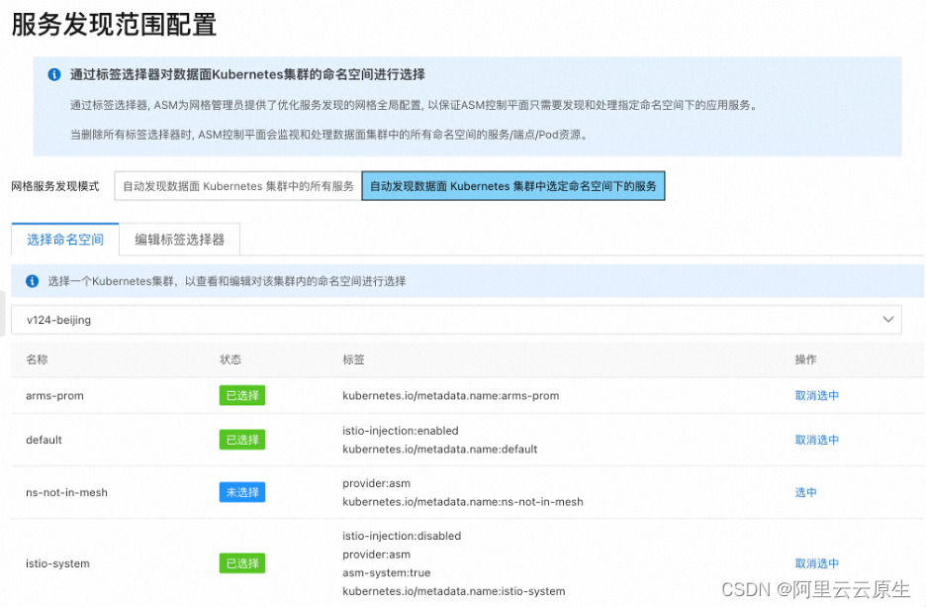Click the 已选择 badge in the default row
This screenshot has height=608, width=926.
click(242, 441)
